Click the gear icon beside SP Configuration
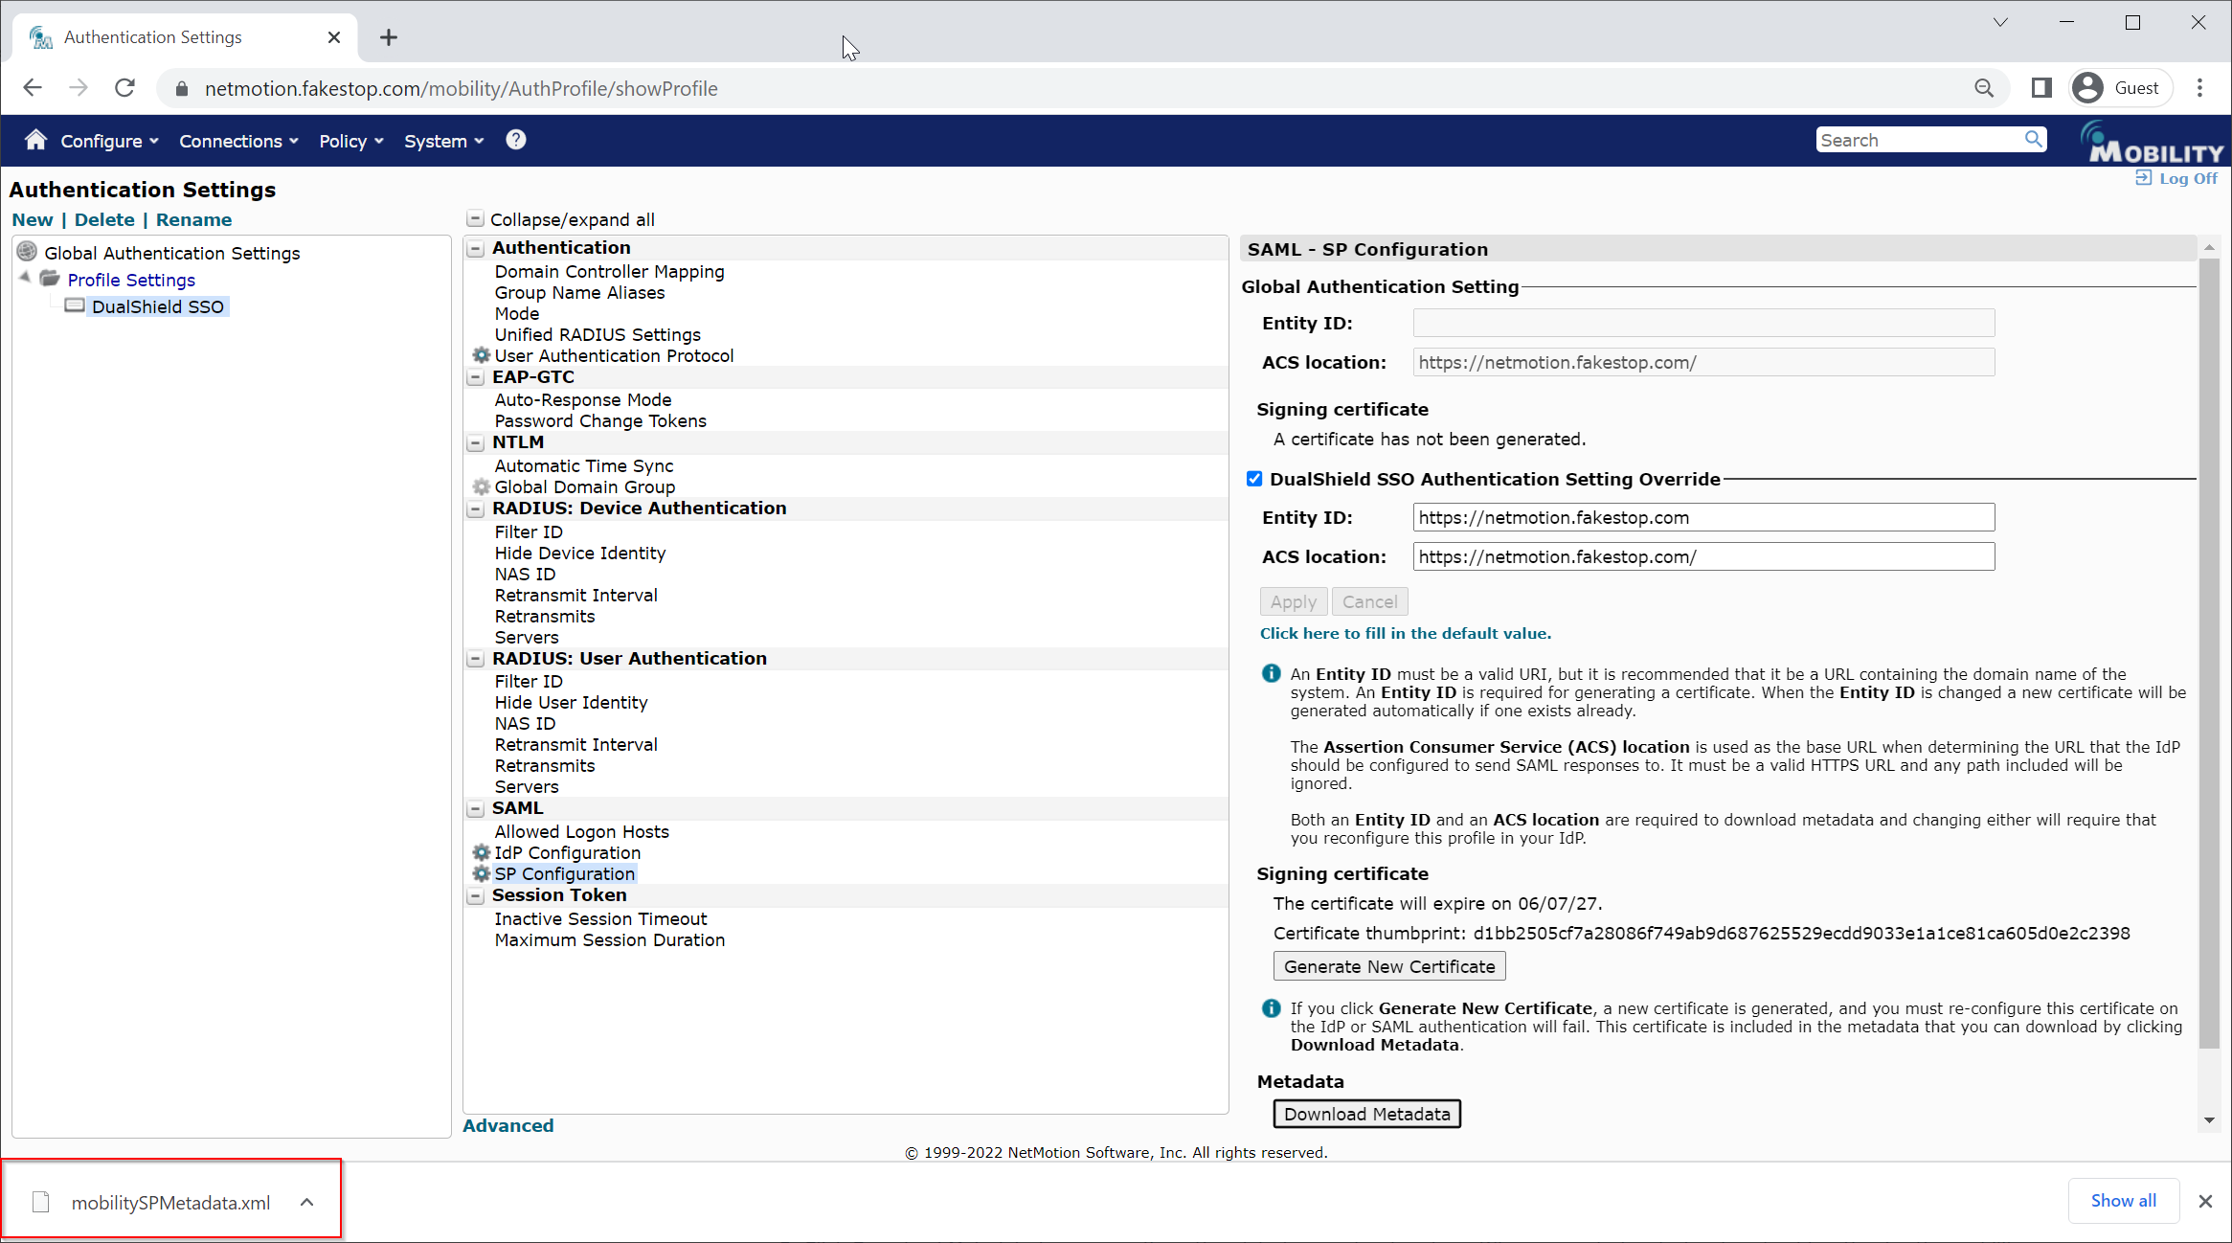 481,873
